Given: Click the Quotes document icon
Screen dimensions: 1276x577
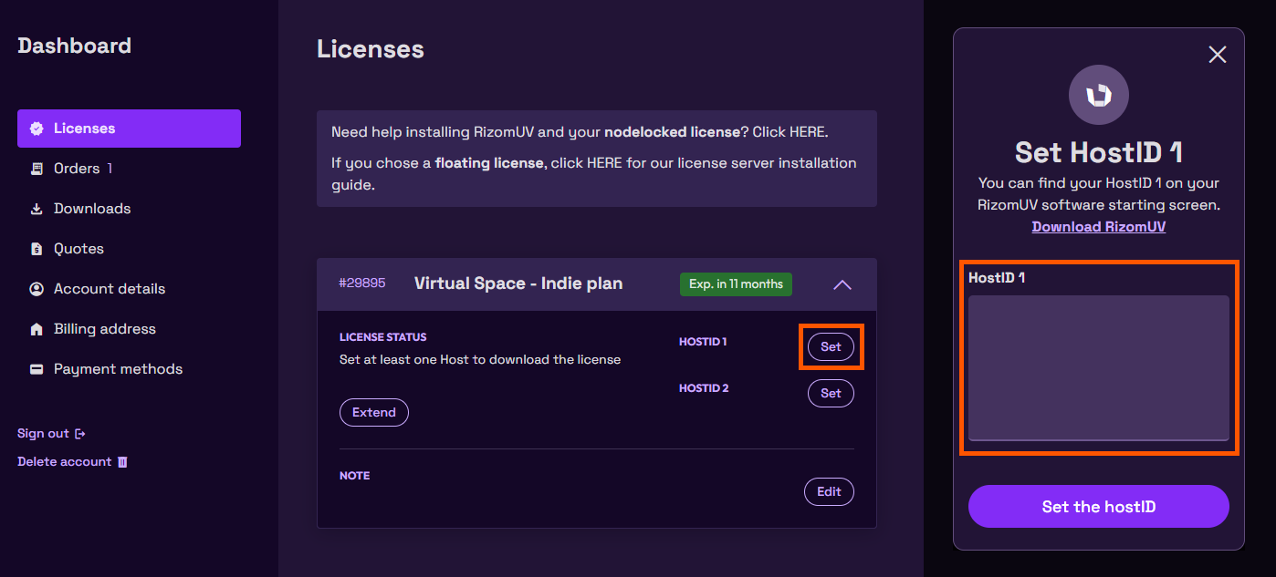Looking at the screenshot, I should pyautogui.click(x=37, y=249).
